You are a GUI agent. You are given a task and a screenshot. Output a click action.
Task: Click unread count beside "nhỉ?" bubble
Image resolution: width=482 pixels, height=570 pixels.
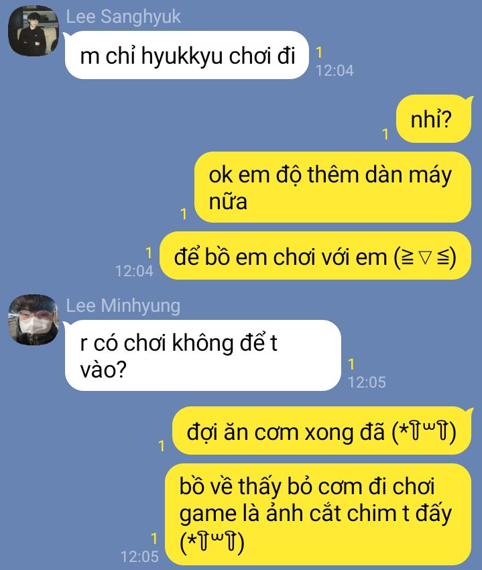click(x=385, y=134)
